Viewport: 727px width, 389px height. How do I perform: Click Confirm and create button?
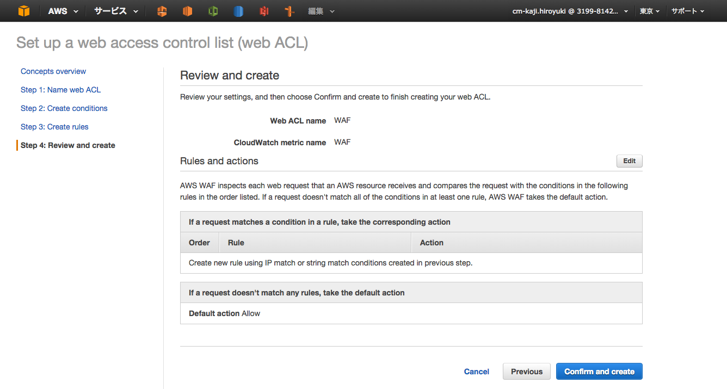[599, 372]
